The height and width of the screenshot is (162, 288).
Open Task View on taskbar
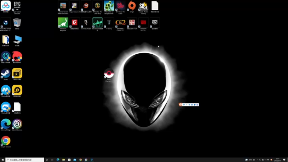(x=52, y=160)
